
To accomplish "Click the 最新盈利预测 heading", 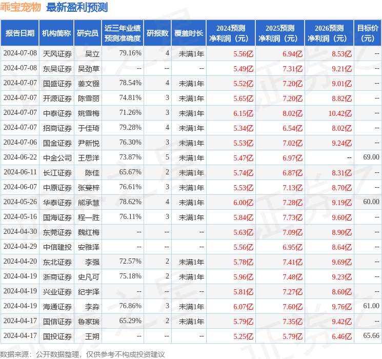I will (77, 7).
